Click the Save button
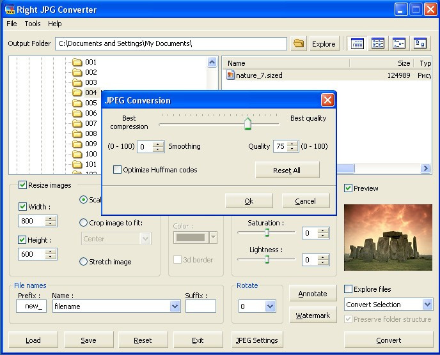The height and width of the screenshot is (355, 440). 88,340
